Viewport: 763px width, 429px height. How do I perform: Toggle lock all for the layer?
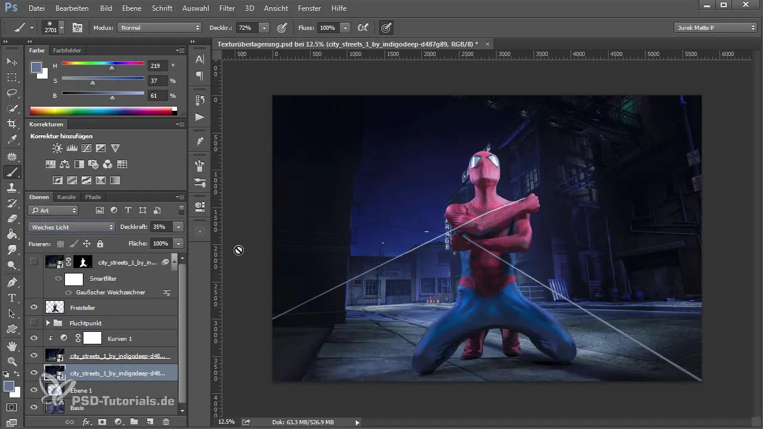tap(100, 244)
